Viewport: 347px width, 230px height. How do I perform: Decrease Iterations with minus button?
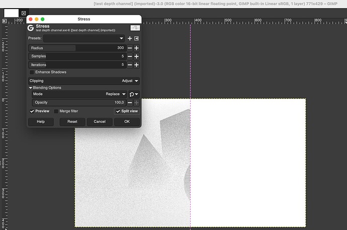[x=130, y=65]
